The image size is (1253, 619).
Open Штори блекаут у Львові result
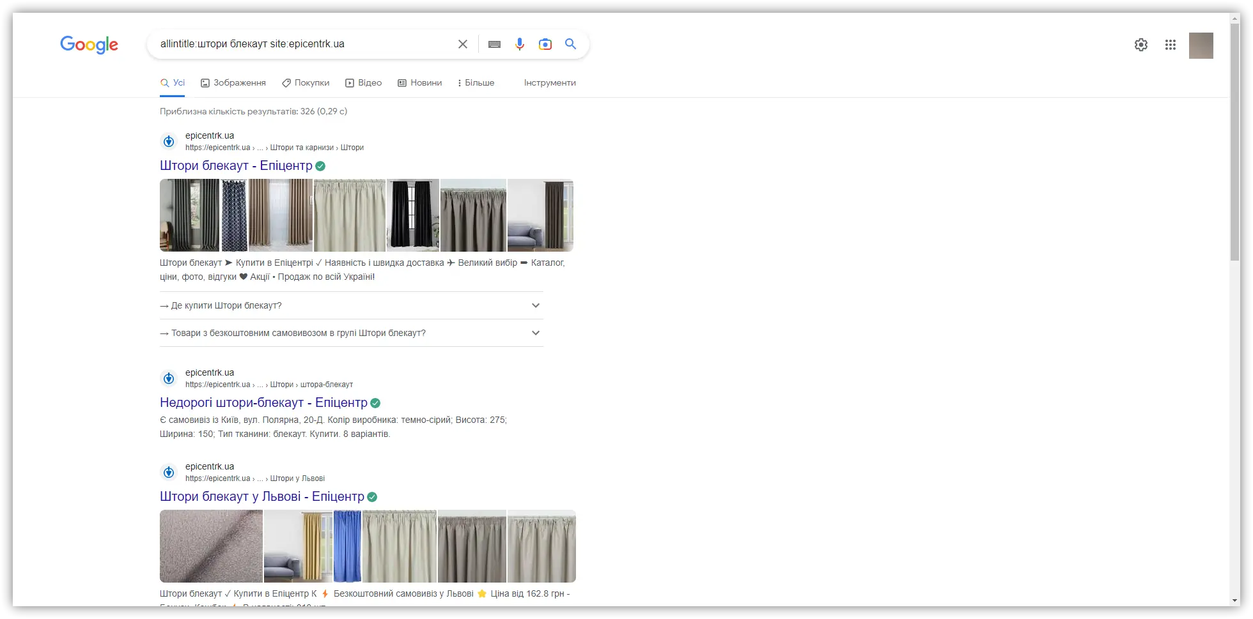(262, 496)
